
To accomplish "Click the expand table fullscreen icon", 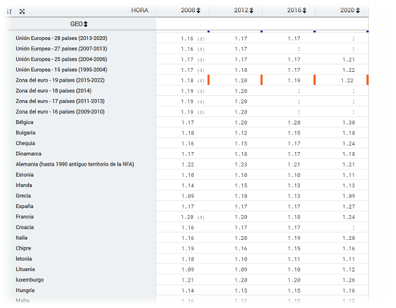I will 22,11.
